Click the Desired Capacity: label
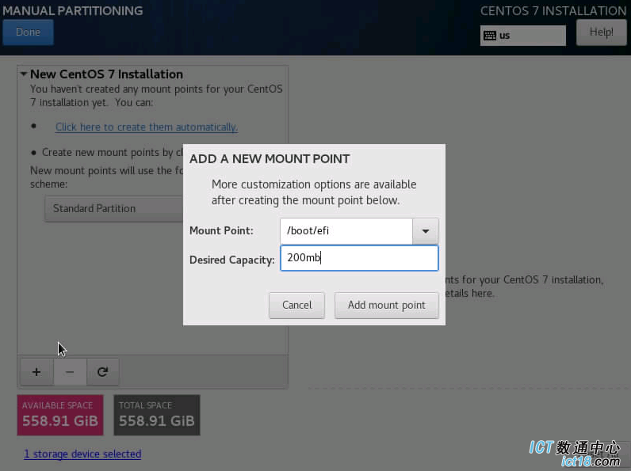 point(231,260)
